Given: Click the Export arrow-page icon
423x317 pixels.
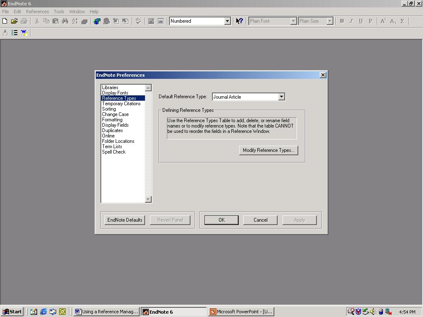Looking at the screenshot, I should 126,21.
